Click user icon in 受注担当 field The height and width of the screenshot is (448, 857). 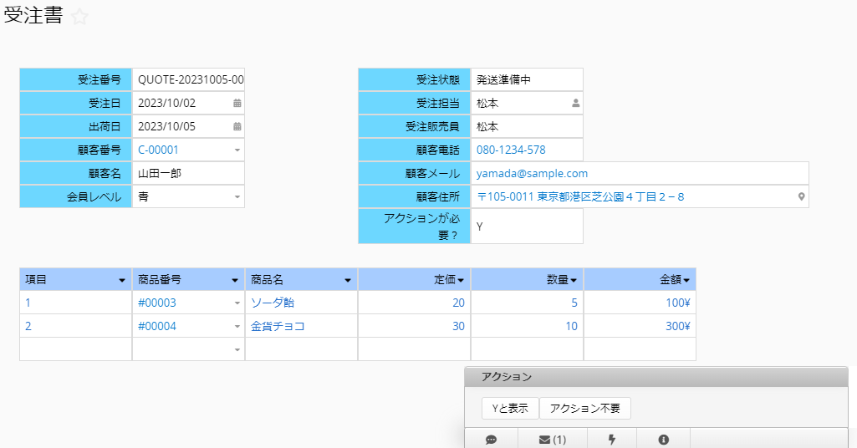575,104
